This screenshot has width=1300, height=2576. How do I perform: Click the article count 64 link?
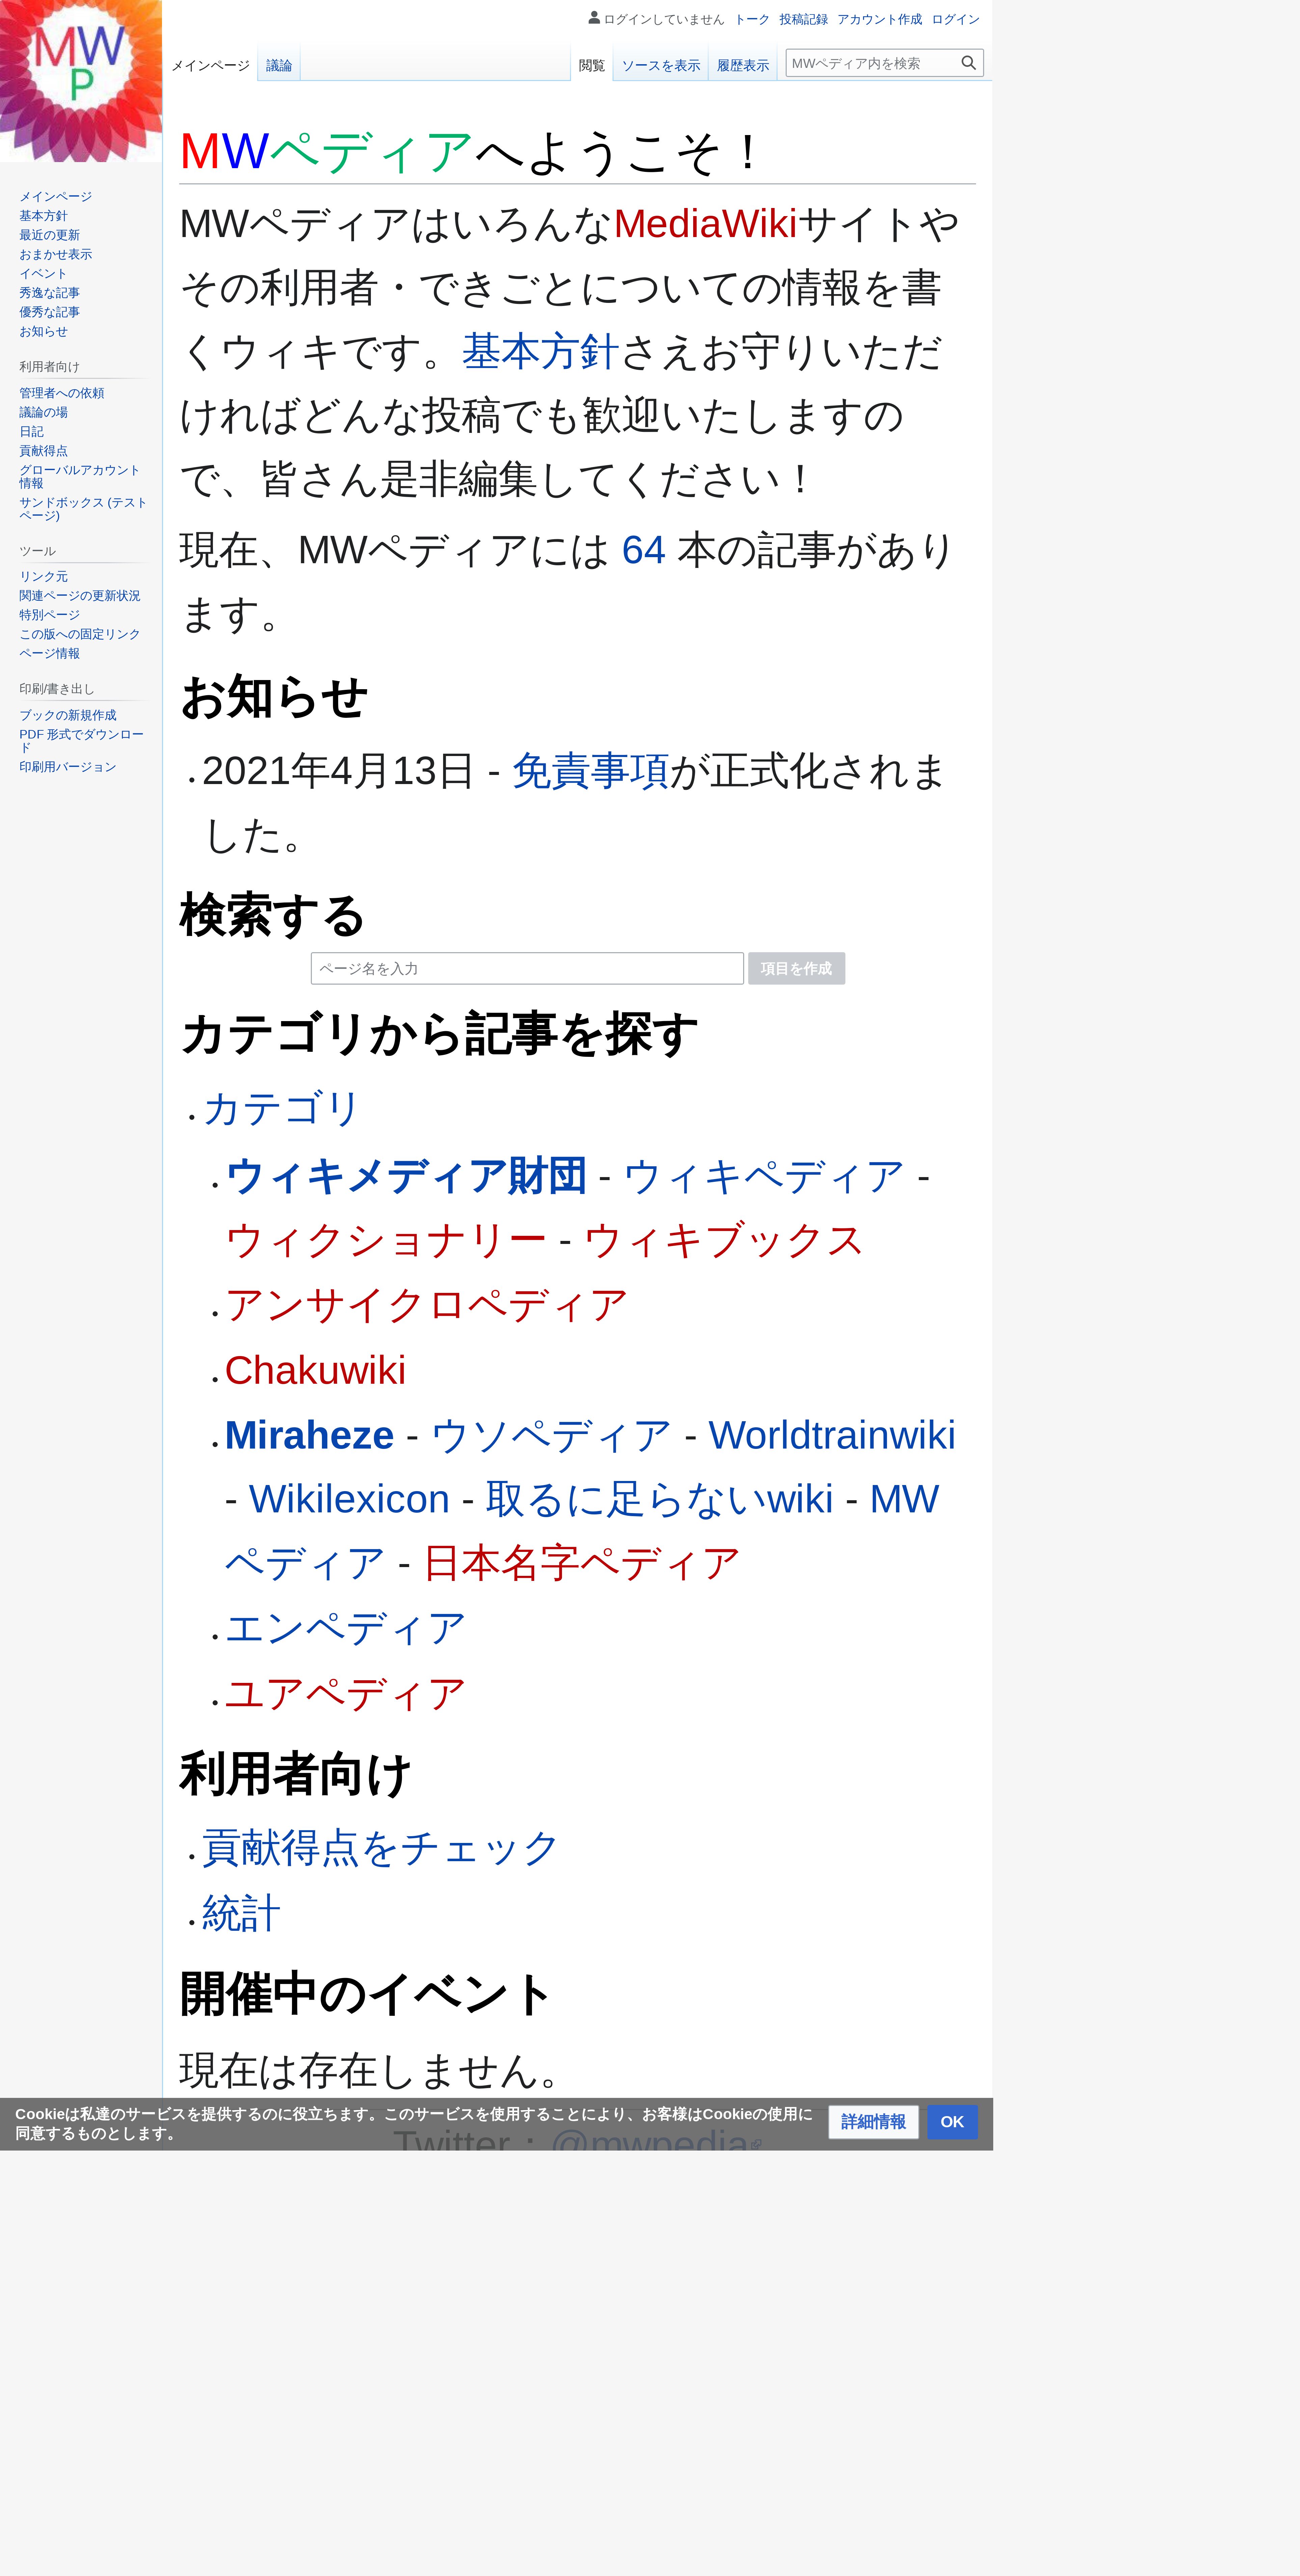[644, 550]
